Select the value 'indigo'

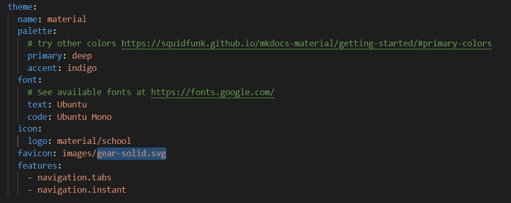tap(82, 68)
